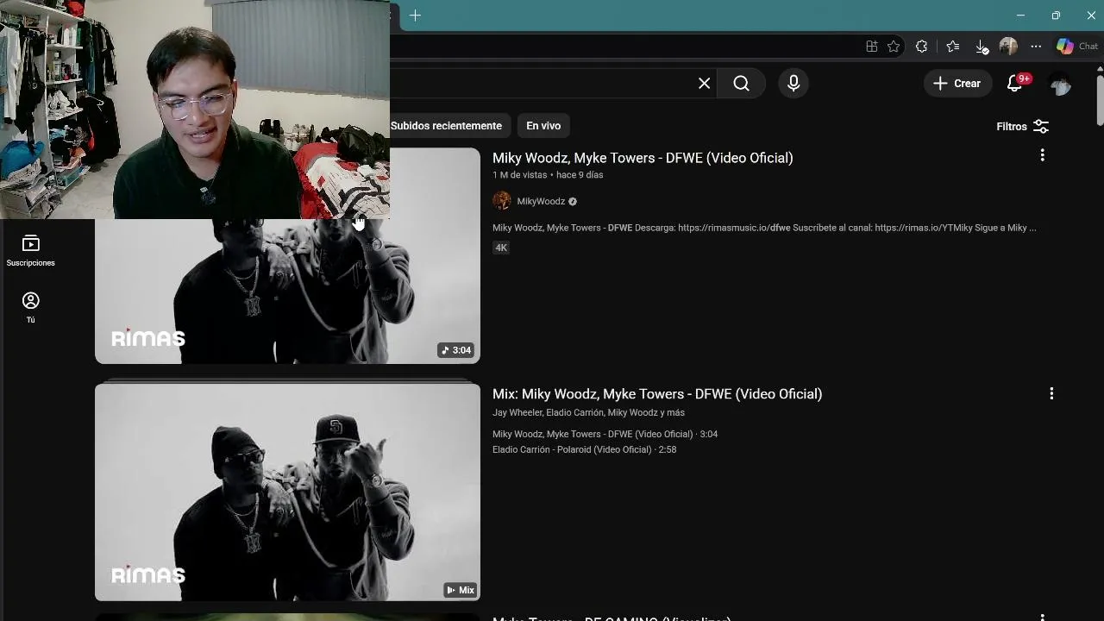Open more options for DFWE Video Oficial
1104x621 pixels.
(x=1042, y=155)
